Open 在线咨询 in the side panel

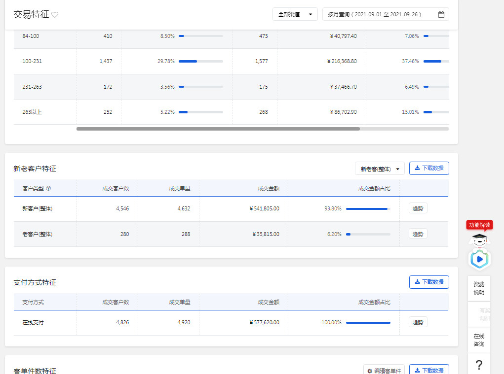pyautogui.click(x=479, y=340)
